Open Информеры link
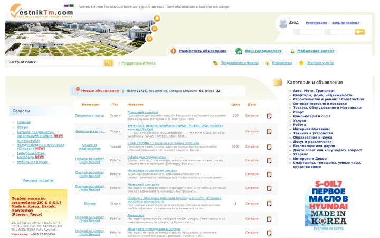 tap(282, 63)
